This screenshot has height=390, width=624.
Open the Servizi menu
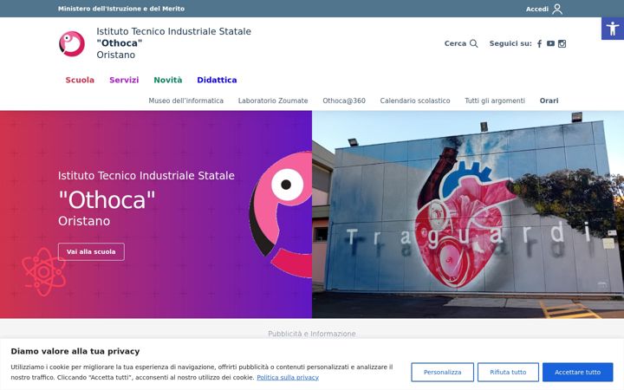tap(124, 80)
